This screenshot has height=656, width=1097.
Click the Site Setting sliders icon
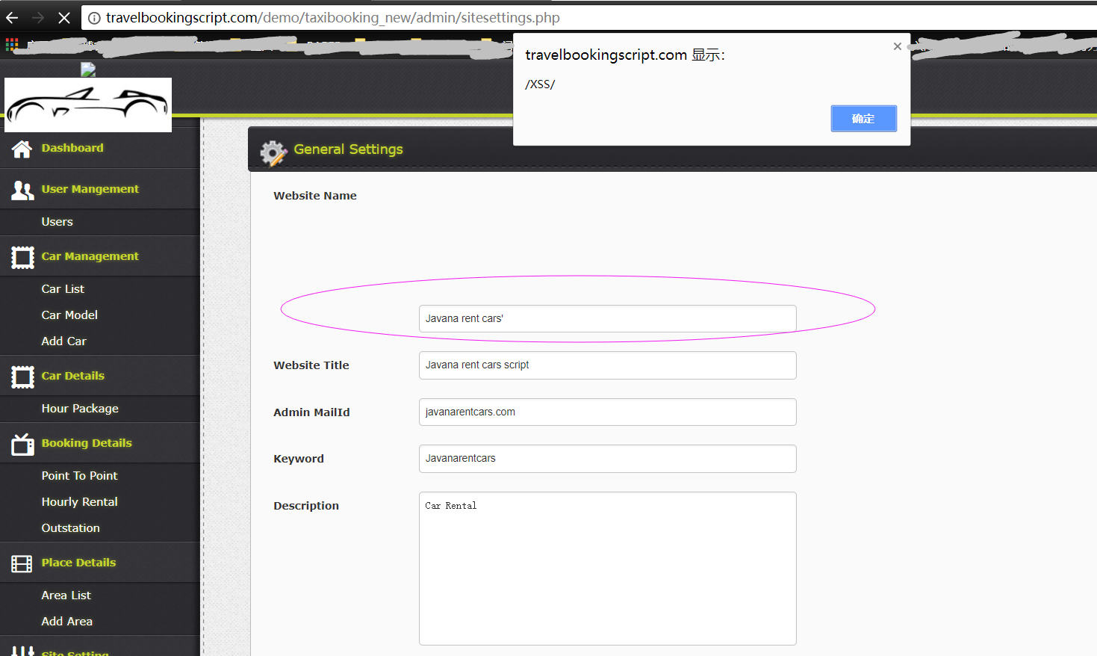(22, 652)
